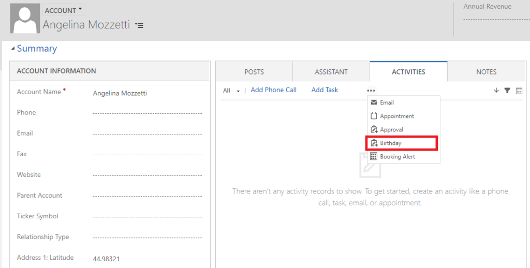Open the All activities filter dropdown
530x268 pixels.
(231, 91)
